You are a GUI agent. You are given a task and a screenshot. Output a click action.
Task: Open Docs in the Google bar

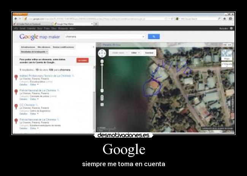40,29
